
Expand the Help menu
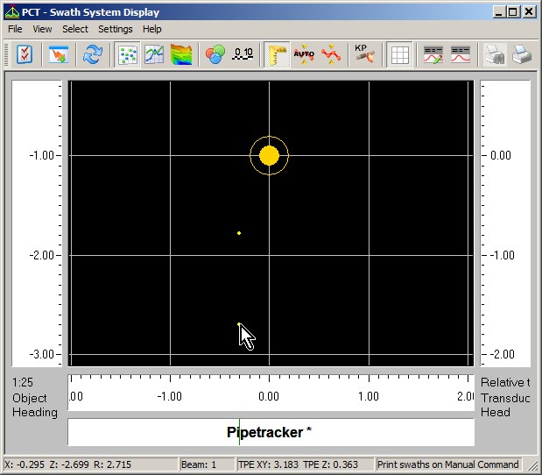click(152, 29)
